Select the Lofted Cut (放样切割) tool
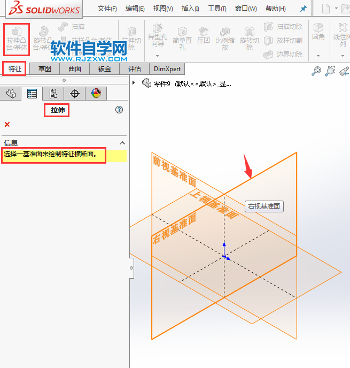The height and width of the screenshot is (368, 350). [283, 40]
